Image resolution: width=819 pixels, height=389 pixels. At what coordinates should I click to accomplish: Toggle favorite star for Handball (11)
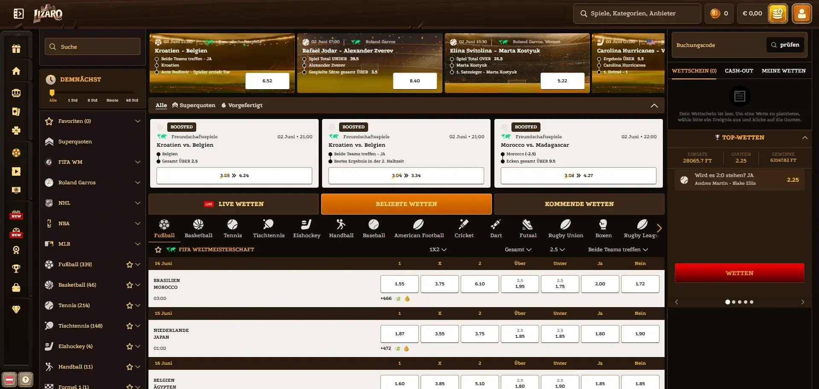130,367
